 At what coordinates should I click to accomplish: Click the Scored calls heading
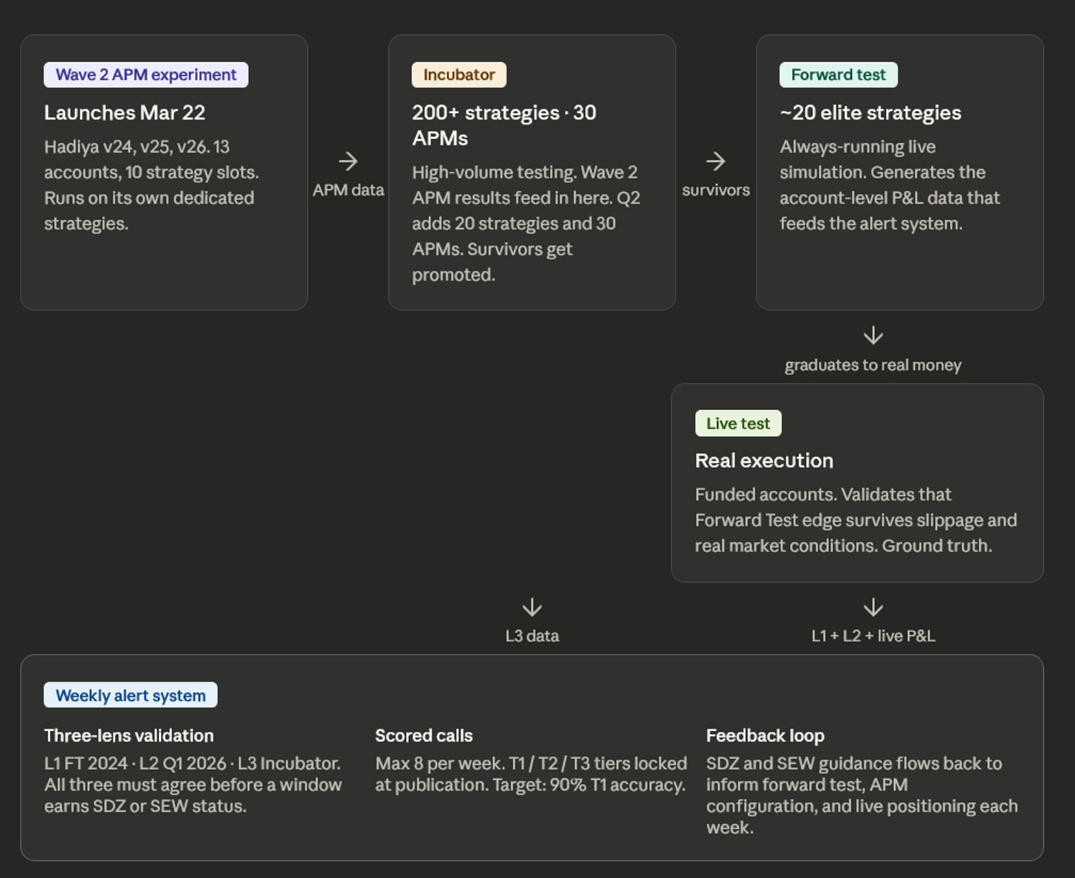424,735
